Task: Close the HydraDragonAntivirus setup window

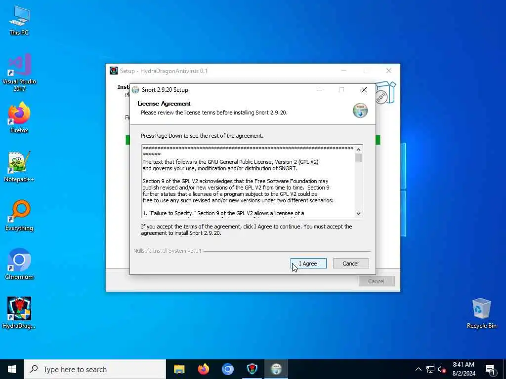Action: pos(389,71)
